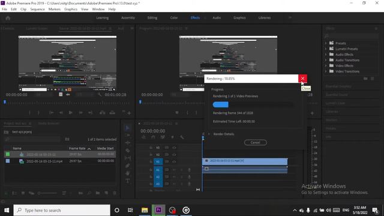Expand the Audio Effects folder
This screenshot has width=384, height=216.
pos(326,55)
